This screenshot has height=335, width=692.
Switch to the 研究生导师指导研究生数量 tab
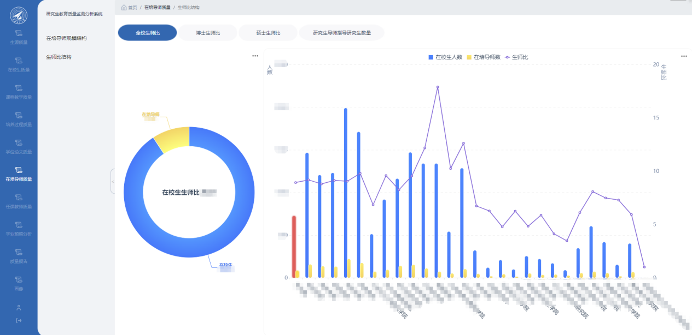(342, 33)
